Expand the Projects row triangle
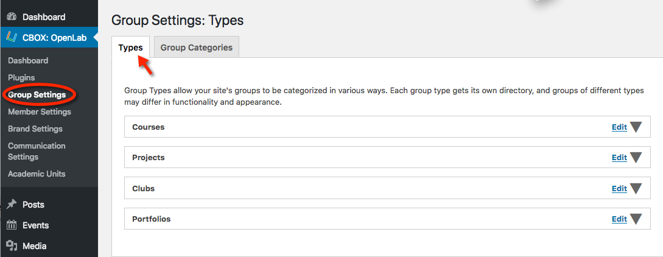Image resolution: width=663 pixels, height=257 pixels. (x=636, y=158)
